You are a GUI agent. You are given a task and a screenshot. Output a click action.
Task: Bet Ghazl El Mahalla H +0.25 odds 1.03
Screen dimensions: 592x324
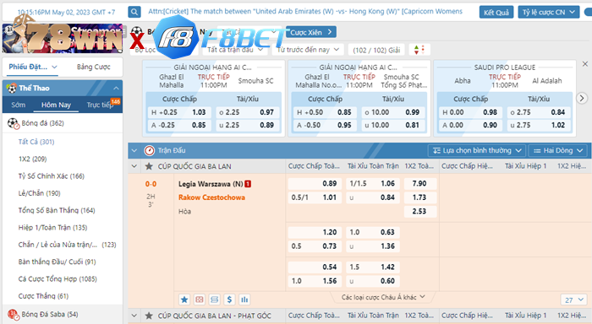(x=178, y=112)
